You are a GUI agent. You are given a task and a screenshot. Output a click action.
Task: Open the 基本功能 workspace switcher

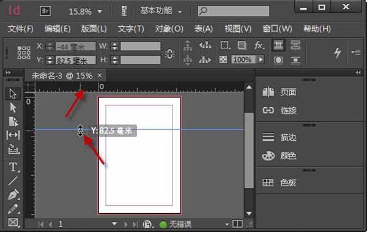[x=161, y=11]
